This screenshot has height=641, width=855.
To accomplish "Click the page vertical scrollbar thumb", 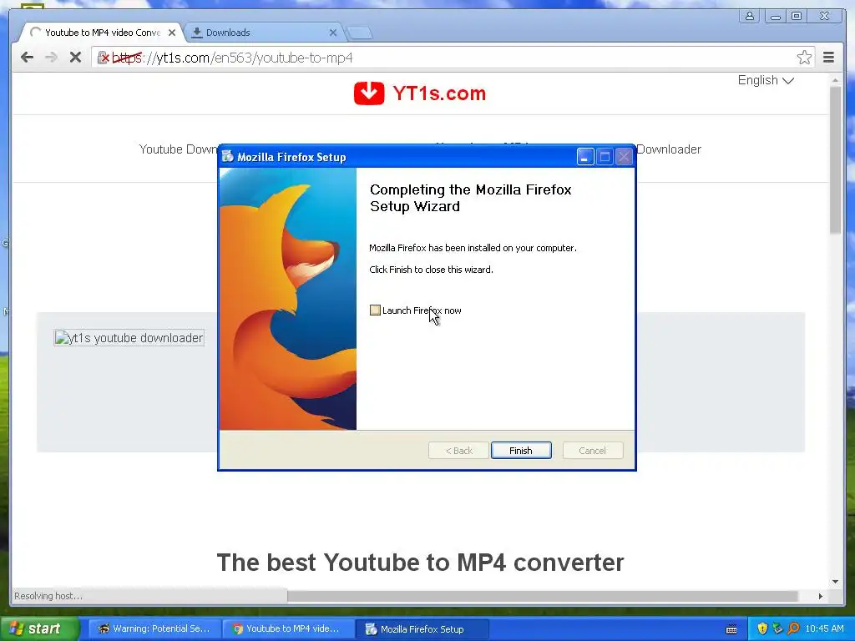I will [835, 159].
